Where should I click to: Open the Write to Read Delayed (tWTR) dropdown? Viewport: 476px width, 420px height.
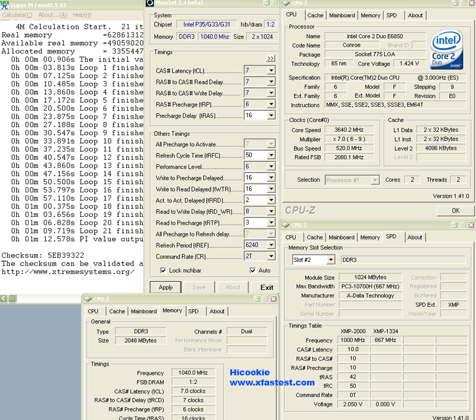271,189
